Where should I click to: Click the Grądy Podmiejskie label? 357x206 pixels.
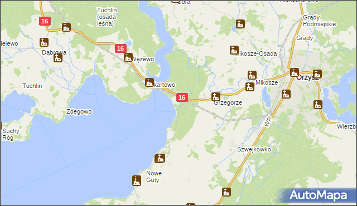click(x=319, y=21)
